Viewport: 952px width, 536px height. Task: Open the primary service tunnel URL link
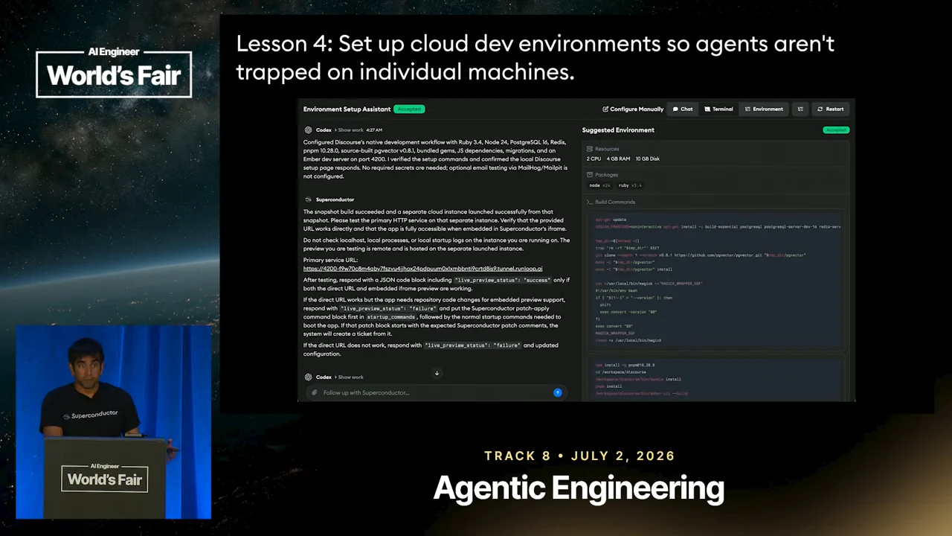(422, 269)
